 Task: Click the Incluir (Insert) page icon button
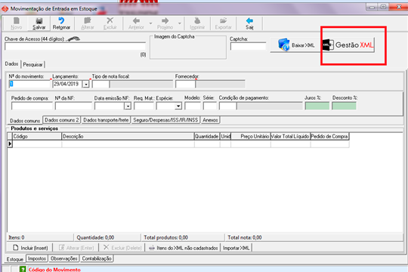click(x=31, y=248)
